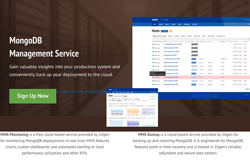This screenshot has width=250, height=161.
Task: Switch to the Pings sub-tab
Action: tap(204, 36)
